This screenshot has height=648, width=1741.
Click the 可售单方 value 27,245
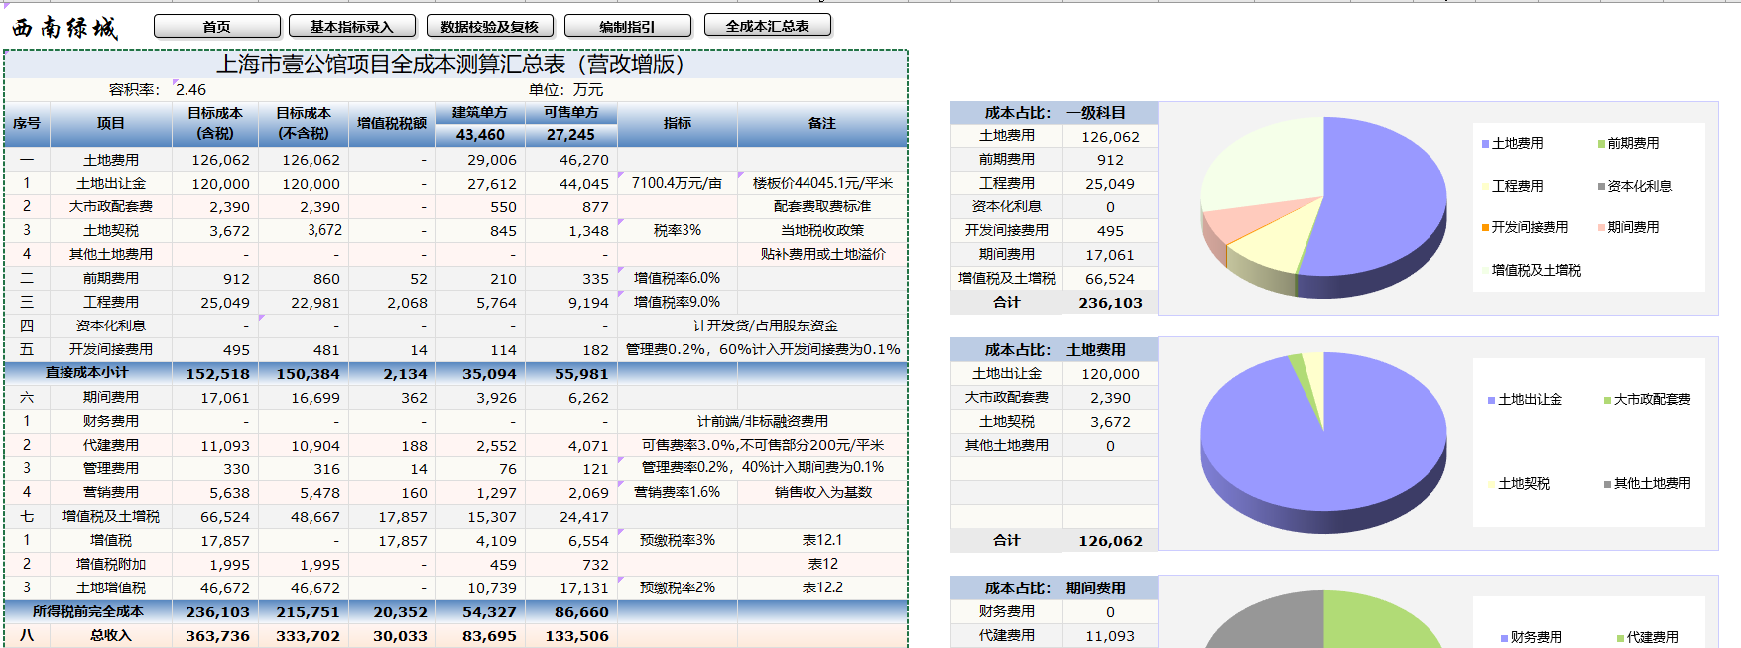[570, 135]
